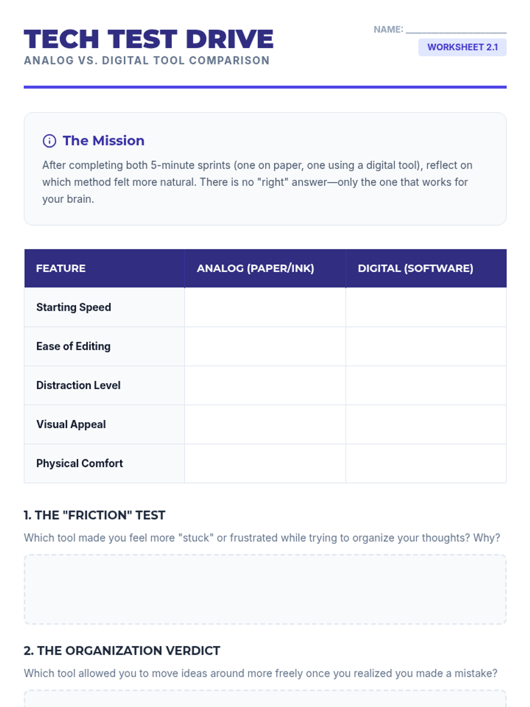Click the Digital cell for Ease of Editing

click(x=426, y=346)
